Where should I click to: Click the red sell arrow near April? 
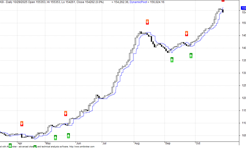pos(22,123)
